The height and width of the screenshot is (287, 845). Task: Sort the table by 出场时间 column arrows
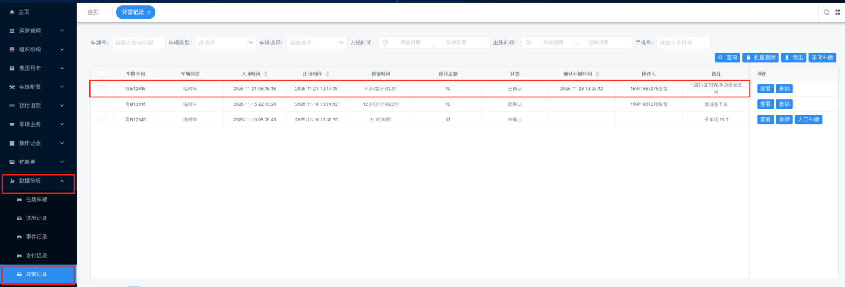pyautogui.click(x=328, y=73)
